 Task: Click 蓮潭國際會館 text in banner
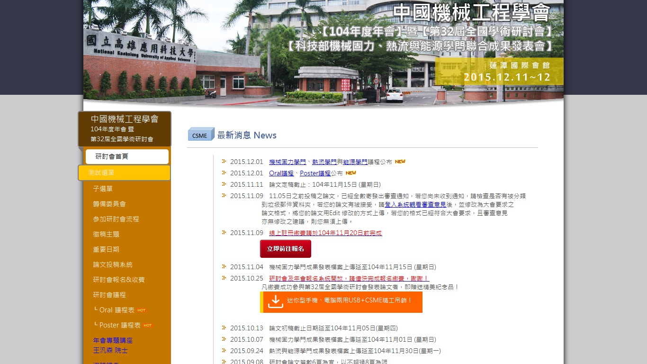(520, 65)
